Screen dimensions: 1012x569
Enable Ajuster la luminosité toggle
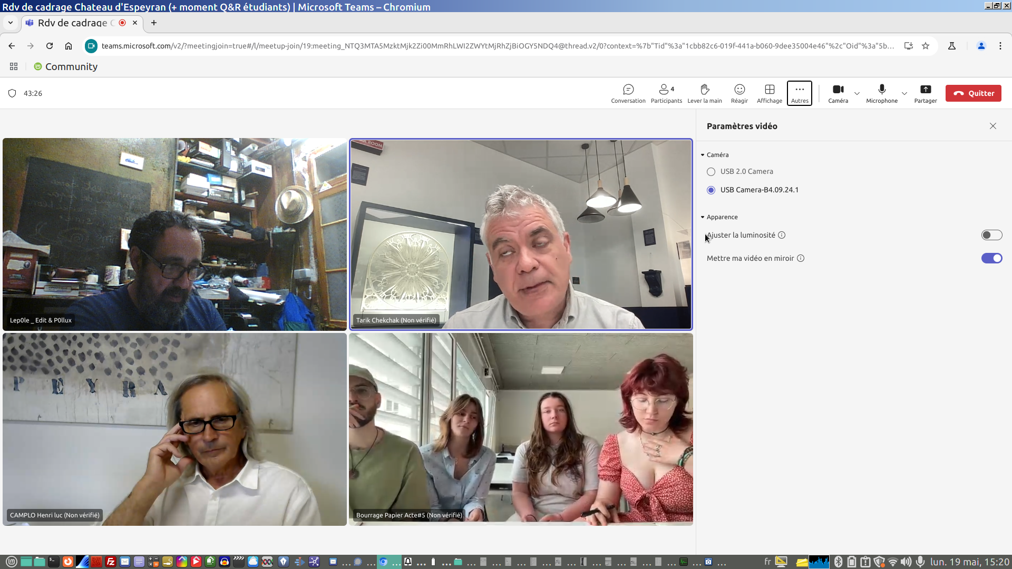click(991, 235)
